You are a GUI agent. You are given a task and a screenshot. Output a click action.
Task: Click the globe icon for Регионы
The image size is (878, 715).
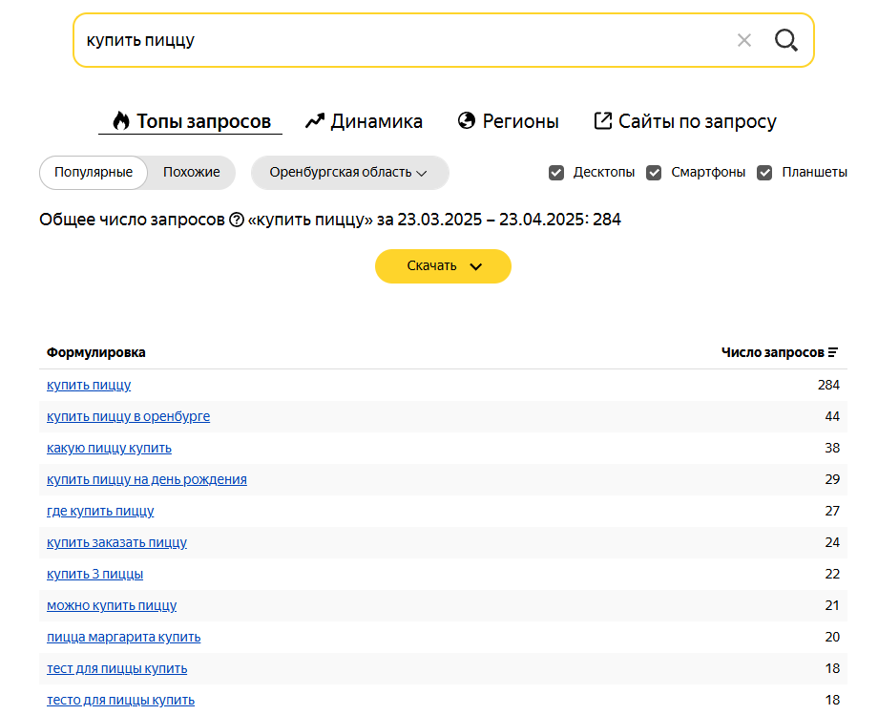[467, 120]
